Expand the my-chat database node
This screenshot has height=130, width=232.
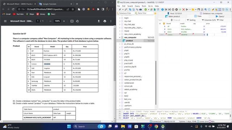pos(120,21)
